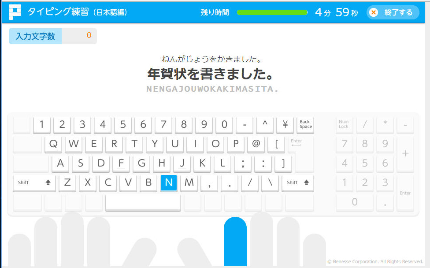Click the L key on keyboard
Image resolution: width=430 pixels, height=268 pixels.
coord(222,163)
